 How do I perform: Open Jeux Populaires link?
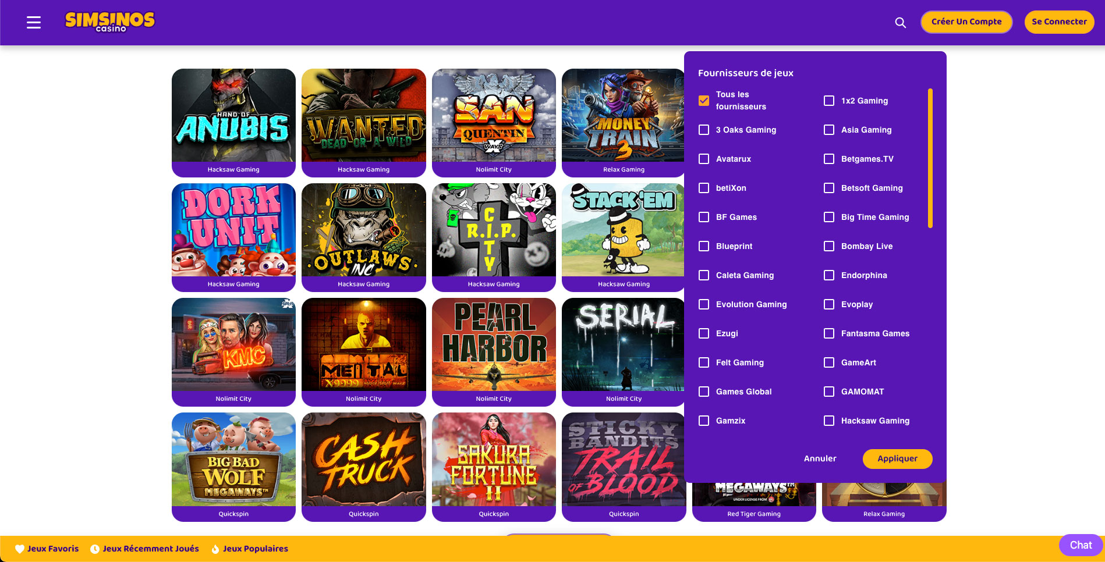tap(256, 549)
